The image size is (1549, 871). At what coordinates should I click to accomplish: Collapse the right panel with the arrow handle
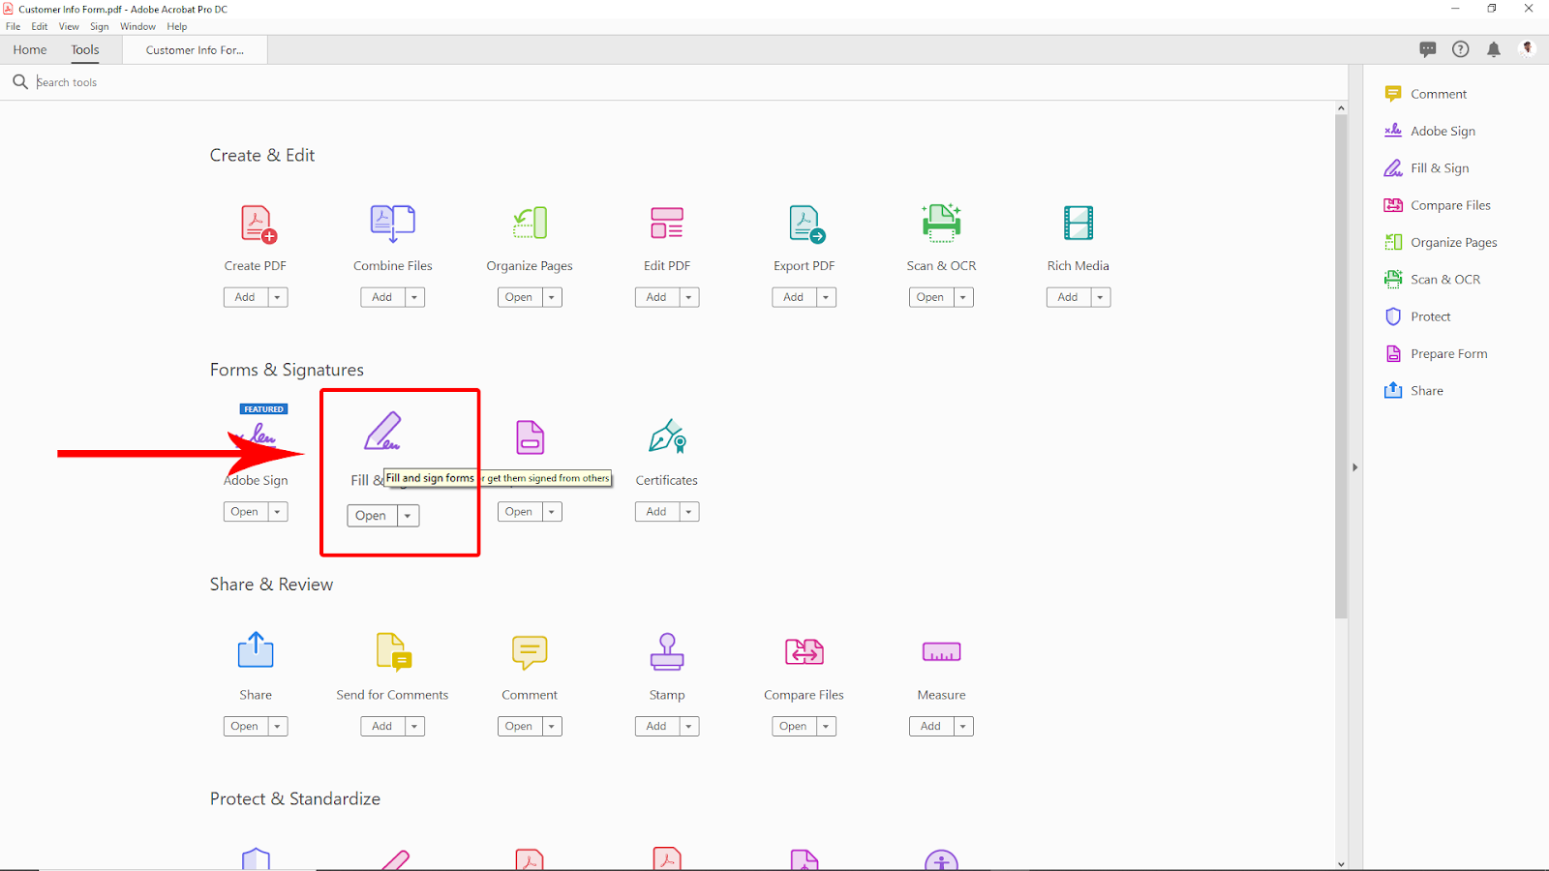pos(1355,467)
